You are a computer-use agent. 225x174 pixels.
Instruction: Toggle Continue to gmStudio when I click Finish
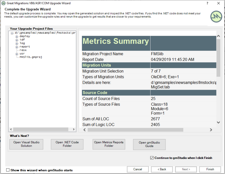152,158
